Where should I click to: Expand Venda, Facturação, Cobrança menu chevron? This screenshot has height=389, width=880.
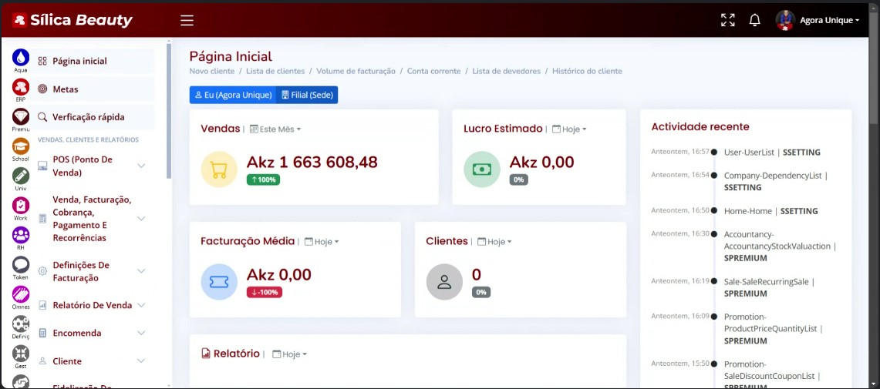[141, 219]
